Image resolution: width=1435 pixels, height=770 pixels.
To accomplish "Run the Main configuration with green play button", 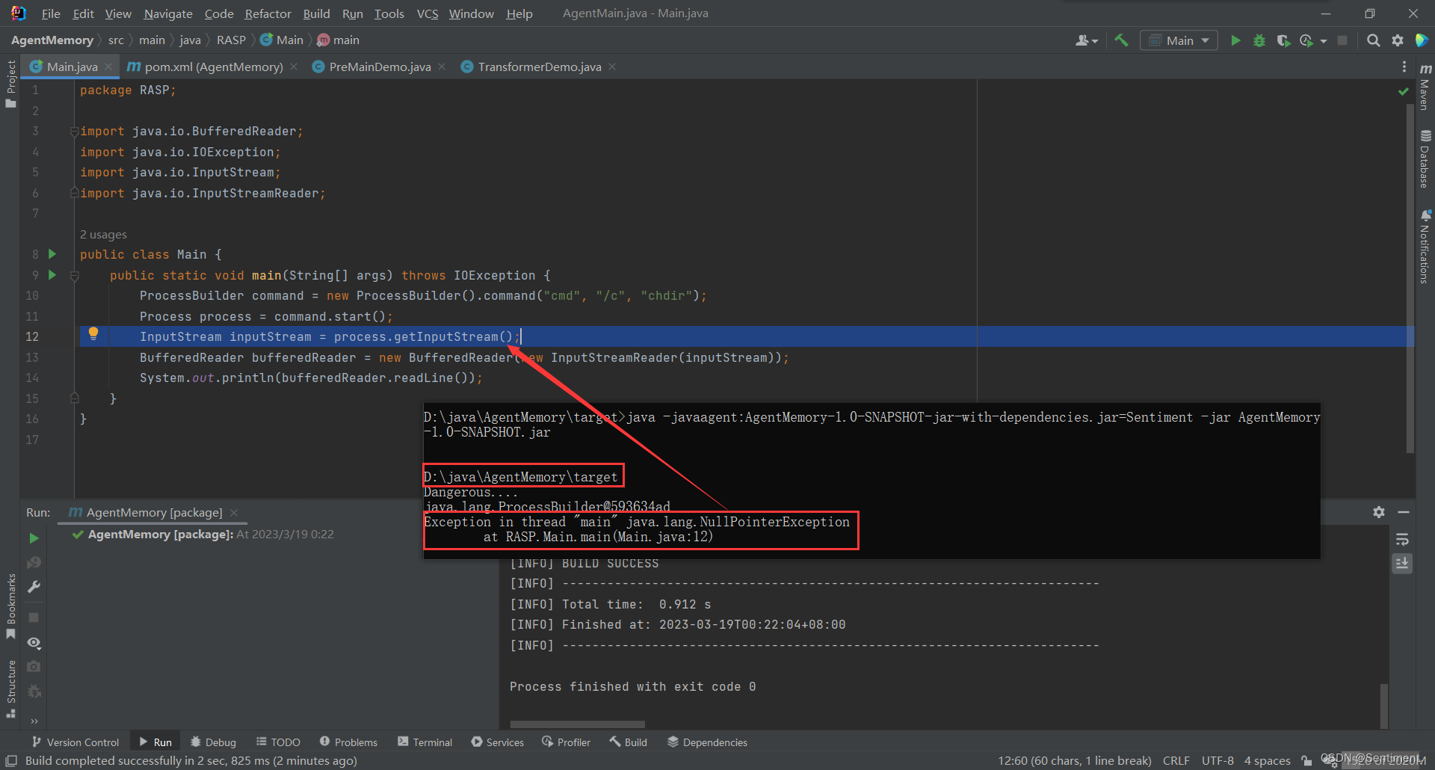I will (x=1235, y=40).
